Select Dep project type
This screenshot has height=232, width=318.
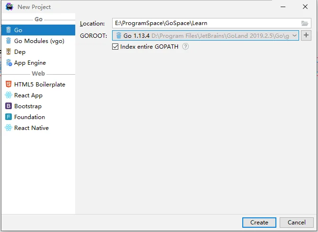point(38,52)
